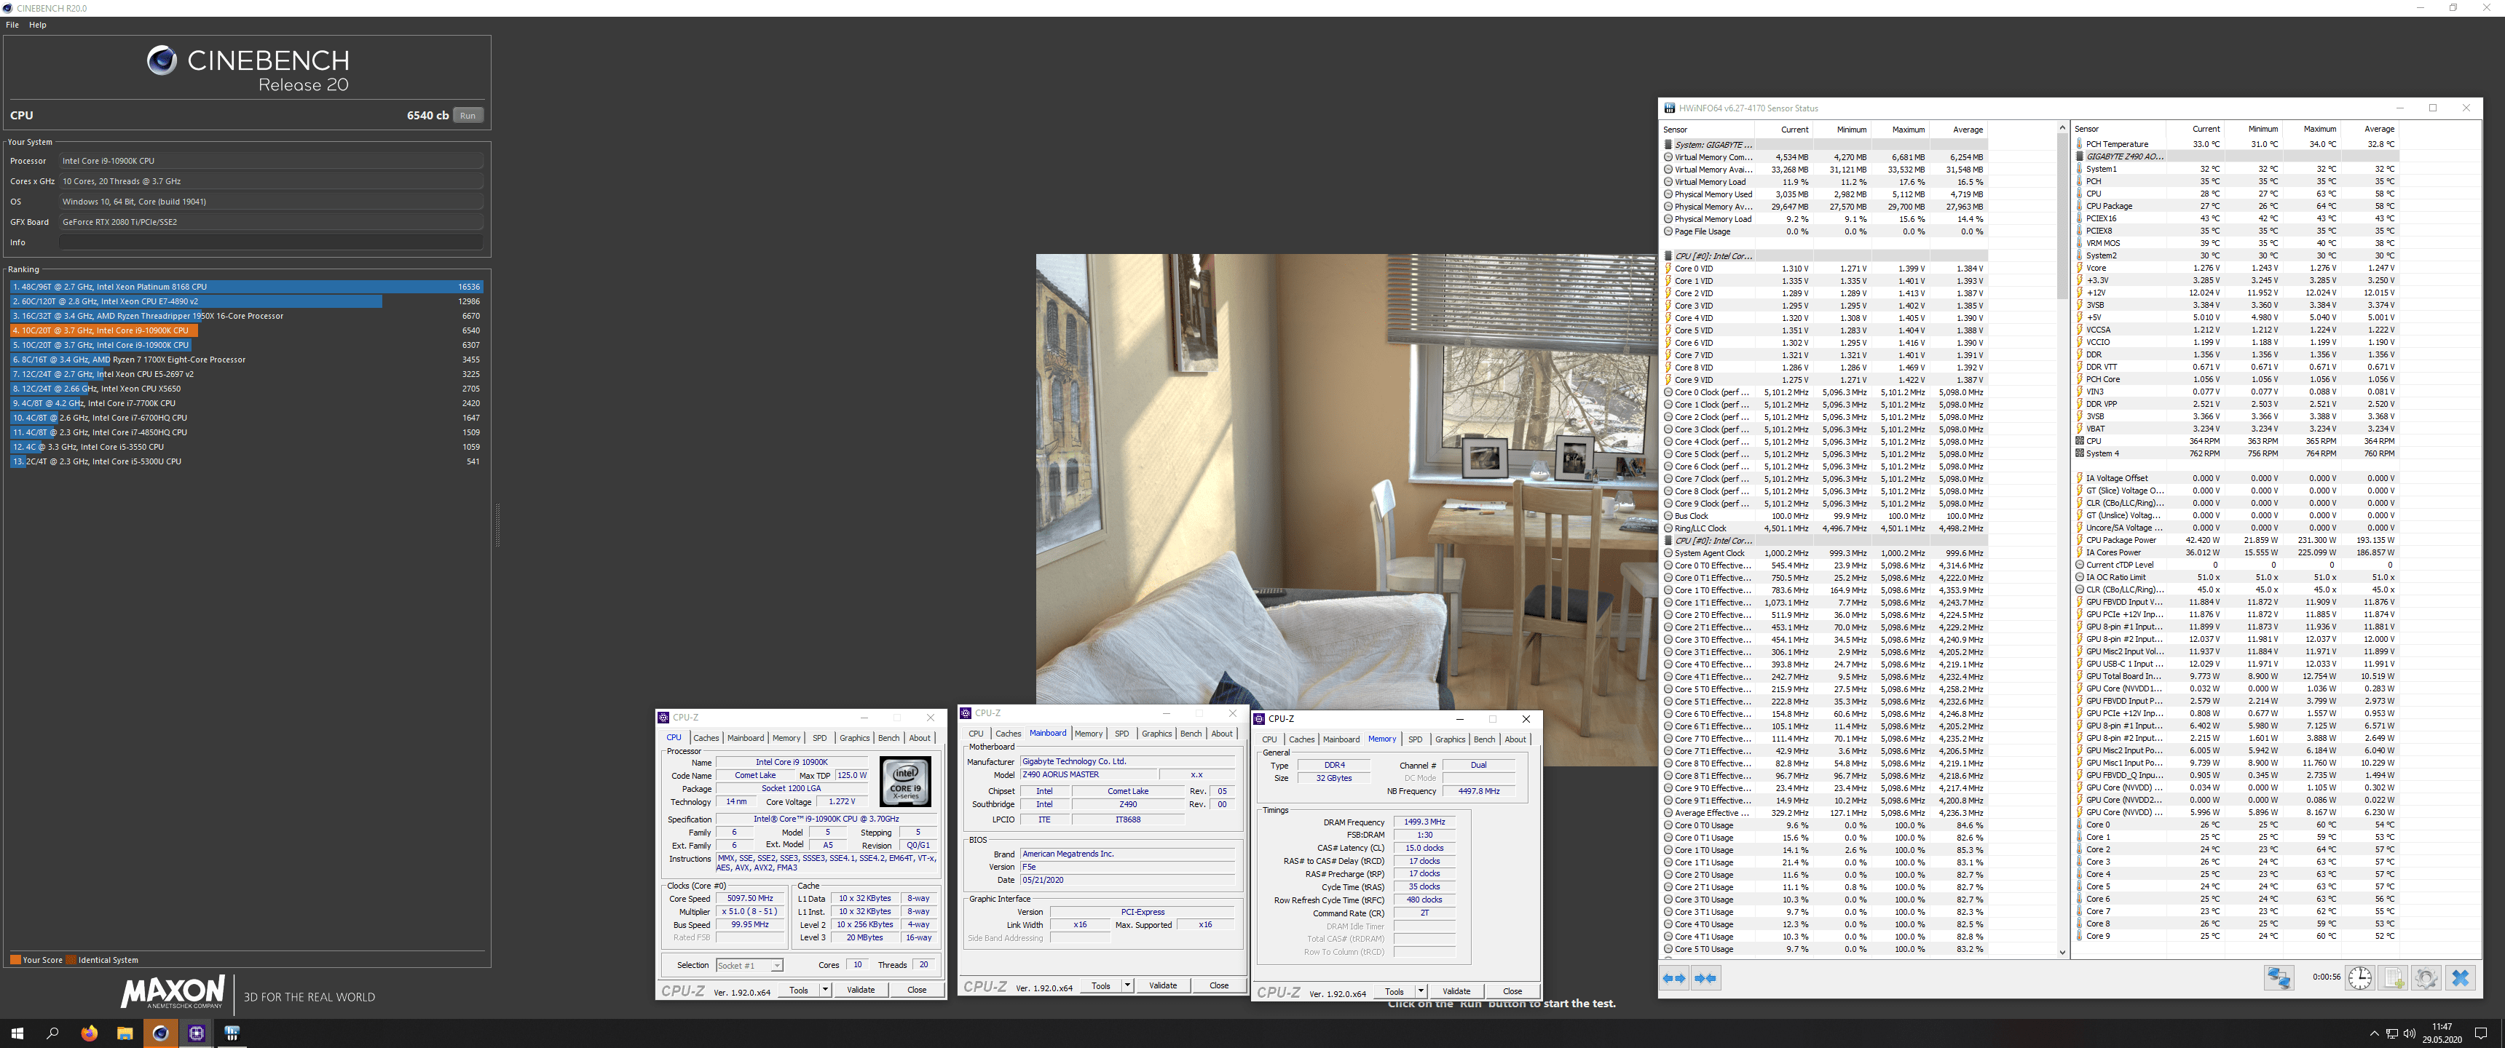The width and height of the screenshot is (2505, 1048).
Task: Open File Explorer from the taskbar
Action: coord(125,1033)
